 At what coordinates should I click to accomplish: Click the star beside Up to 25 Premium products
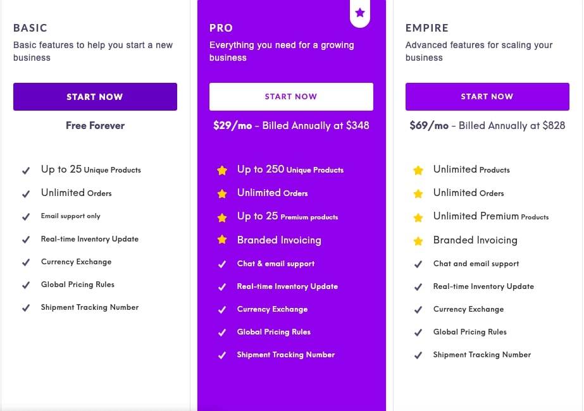222,218
